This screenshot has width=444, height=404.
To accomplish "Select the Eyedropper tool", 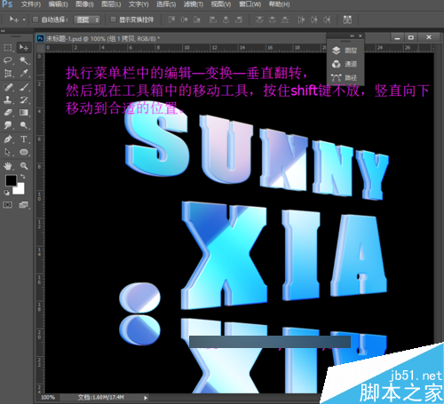I will pyautogui.click(x=24, y=73).
